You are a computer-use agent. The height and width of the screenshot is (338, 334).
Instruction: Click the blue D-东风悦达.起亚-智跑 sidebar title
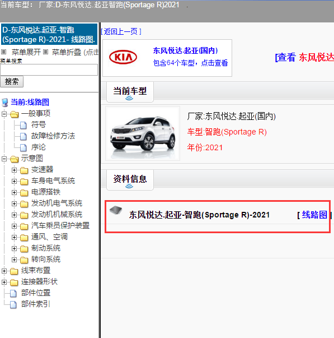(49, 35)
